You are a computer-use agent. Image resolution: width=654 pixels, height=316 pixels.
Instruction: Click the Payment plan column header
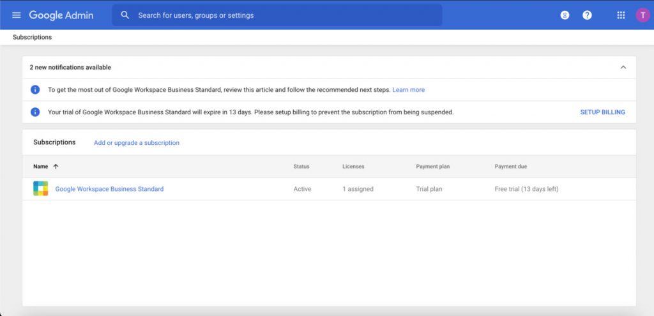pos(432,167)
